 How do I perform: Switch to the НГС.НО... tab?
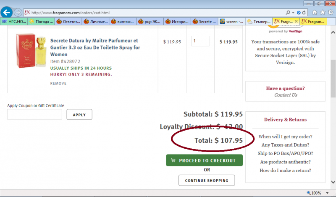[x=14, y=21]
